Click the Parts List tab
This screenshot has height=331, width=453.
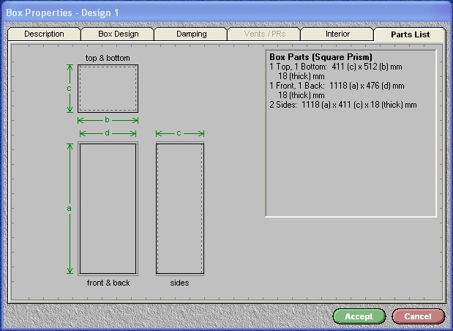pyautogui.click(x=408, y=35)
